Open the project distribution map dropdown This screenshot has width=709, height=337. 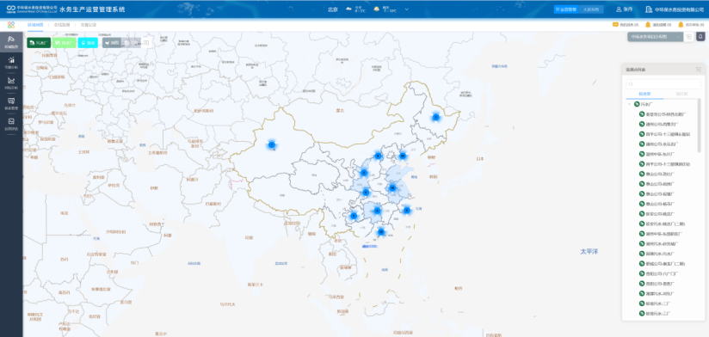tap(655, 37)
